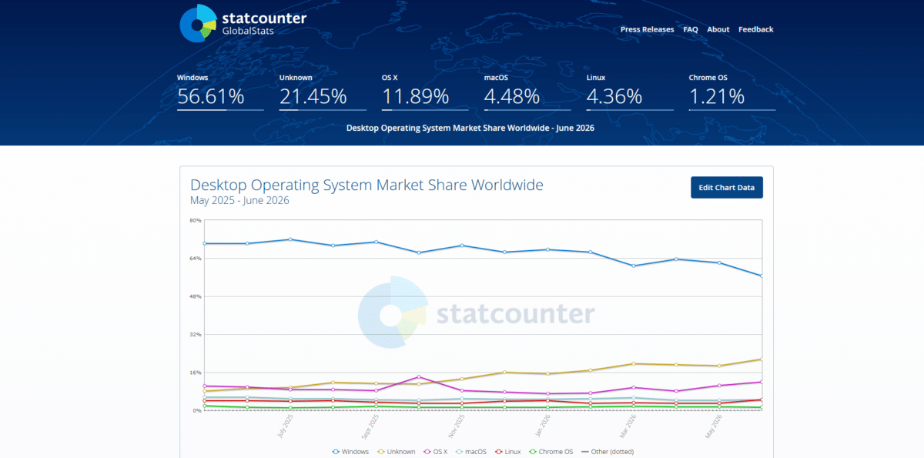Click the date range May 2025 - June 2026
The height and width of the screenshot is (458, 924).
239,201
